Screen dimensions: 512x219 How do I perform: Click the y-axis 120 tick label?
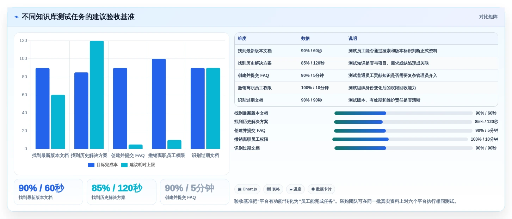[x=23, y=41]
